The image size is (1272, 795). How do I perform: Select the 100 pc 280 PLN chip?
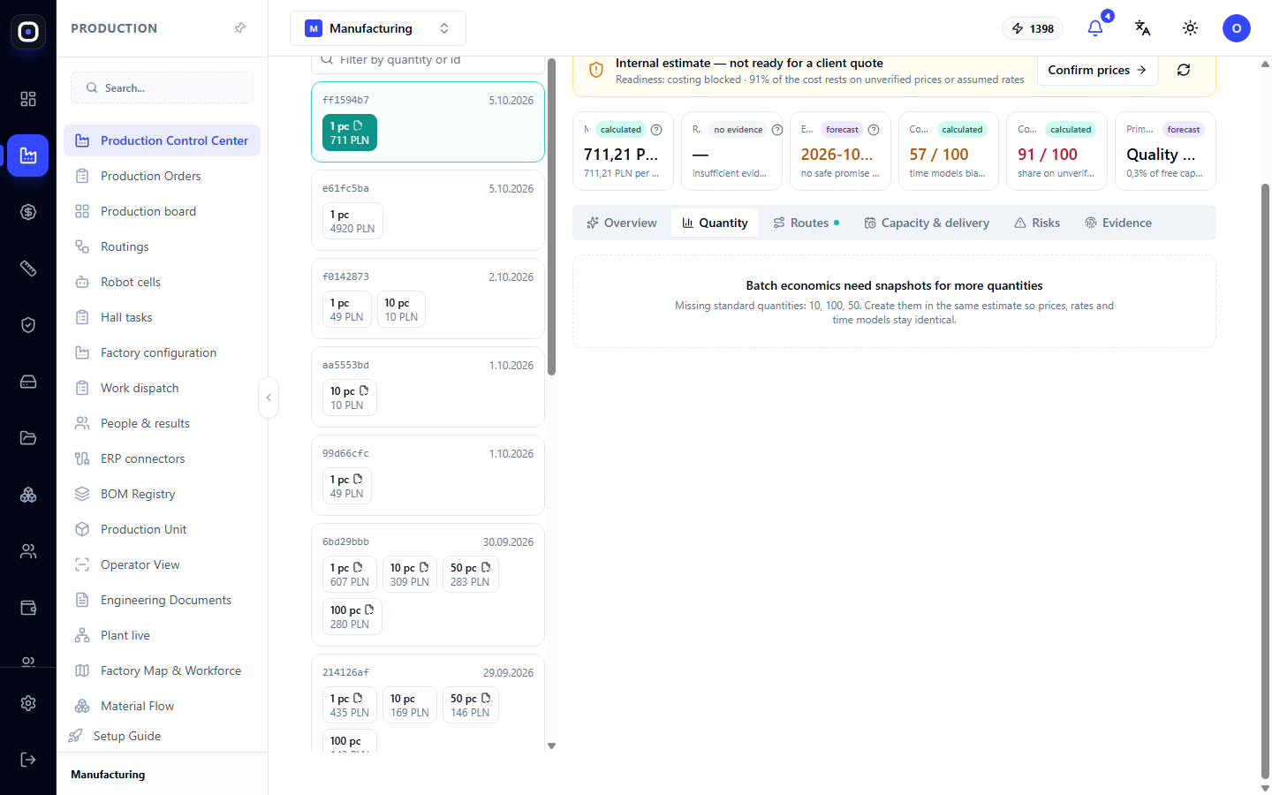click(x=352, y=617)
